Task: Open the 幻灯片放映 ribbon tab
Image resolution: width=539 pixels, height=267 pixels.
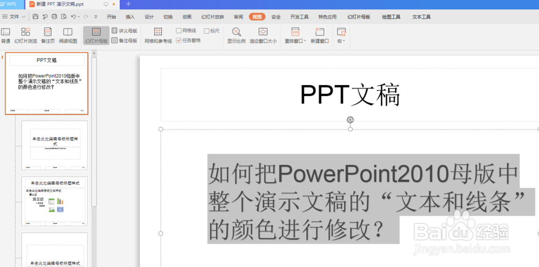Action: 213,17
